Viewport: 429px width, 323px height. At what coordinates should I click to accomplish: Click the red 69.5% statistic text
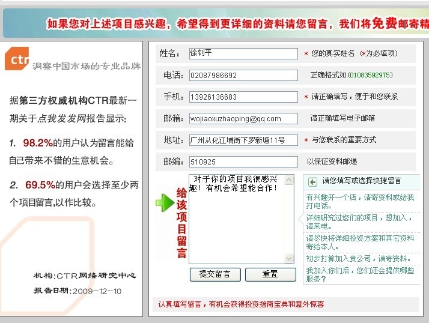[40, 185]
